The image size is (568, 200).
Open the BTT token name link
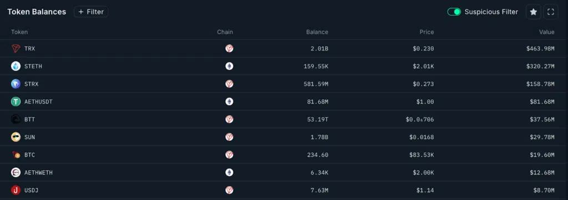point(30,119)
